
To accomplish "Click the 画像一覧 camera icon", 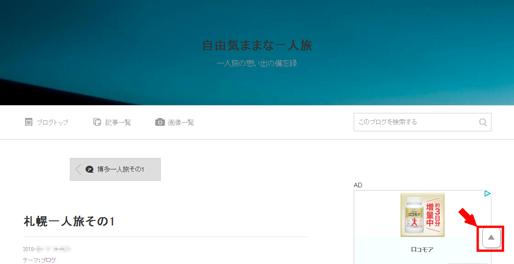I will pos(160,122).
